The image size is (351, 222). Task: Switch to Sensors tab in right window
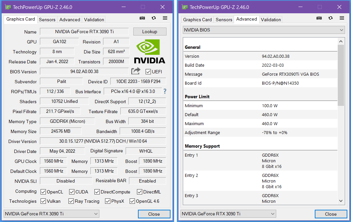coord(224,20)
